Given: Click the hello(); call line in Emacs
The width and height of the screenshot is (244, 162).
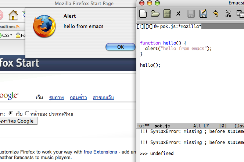Looking at the screenshot, I should [150, 65].
